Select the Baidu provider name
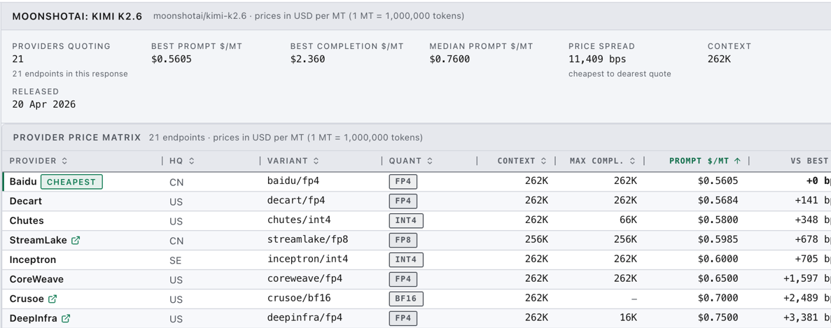Screen dimensions: 831x328 click(x=23, y=181)
